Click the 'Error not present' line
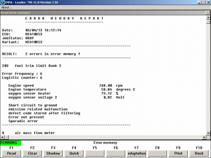Viewport: 211px width, 158px height. click(26, 117)
